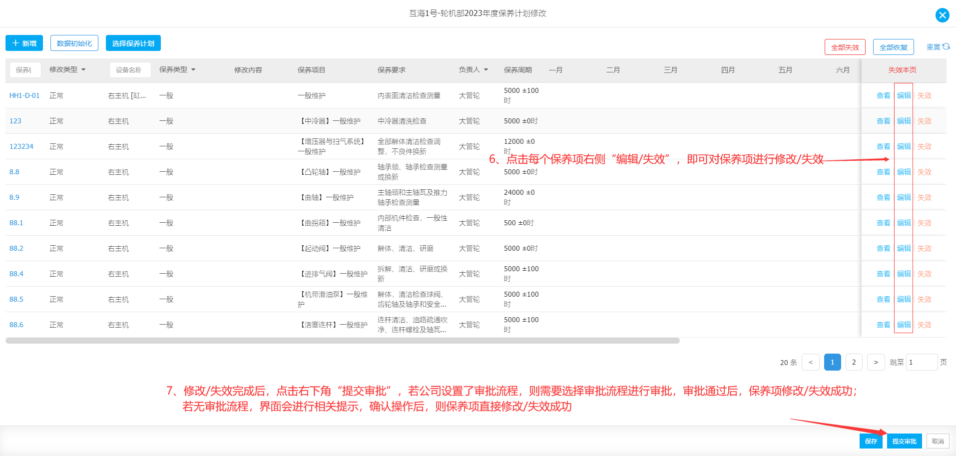This screenshot has width=956, height=456.
Task: Click 失效本页 in the table header
Action: [903, 70]
